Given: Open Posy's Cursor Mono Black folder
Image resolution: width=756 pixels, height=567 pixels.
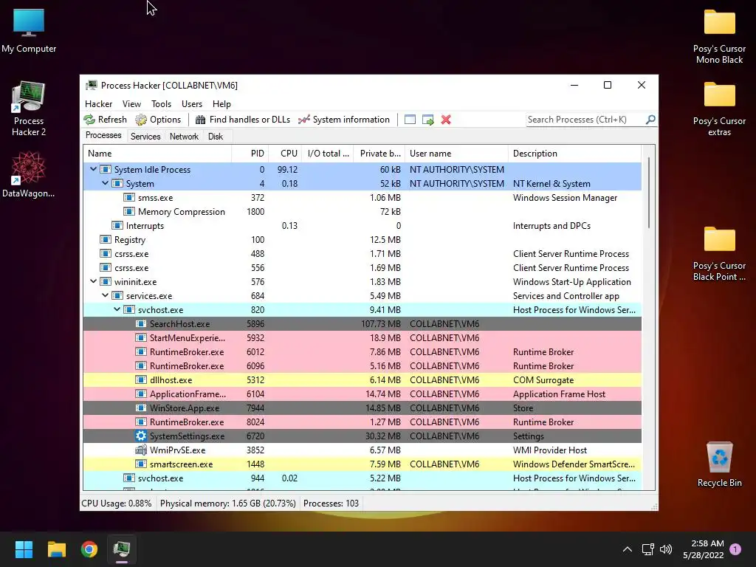Looking at the screenshot, I should [719, 36].
